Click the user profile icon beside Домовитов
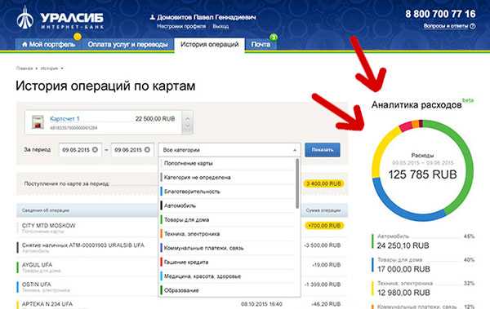This screenshot has width=490, height=309. 153,17
